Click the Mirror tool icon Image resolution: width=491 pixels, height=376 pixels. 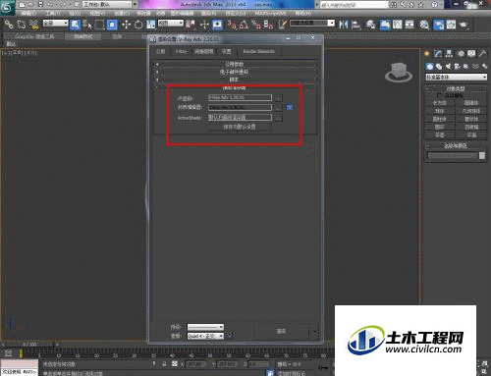click(x=344, y=25)
